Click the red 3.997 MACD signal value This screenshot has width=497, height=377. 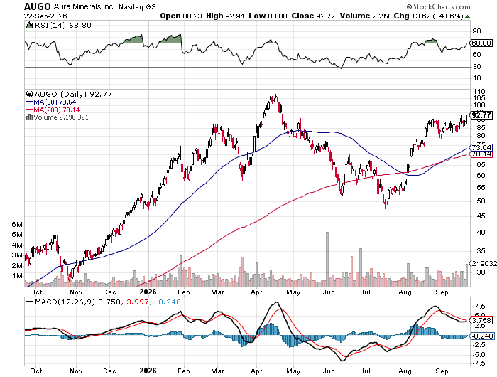tap(137, 302)
